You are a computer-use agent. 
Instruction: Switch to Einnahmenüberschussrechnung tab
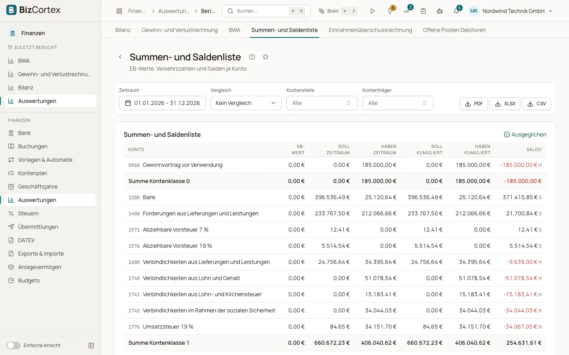click(370, 30)
